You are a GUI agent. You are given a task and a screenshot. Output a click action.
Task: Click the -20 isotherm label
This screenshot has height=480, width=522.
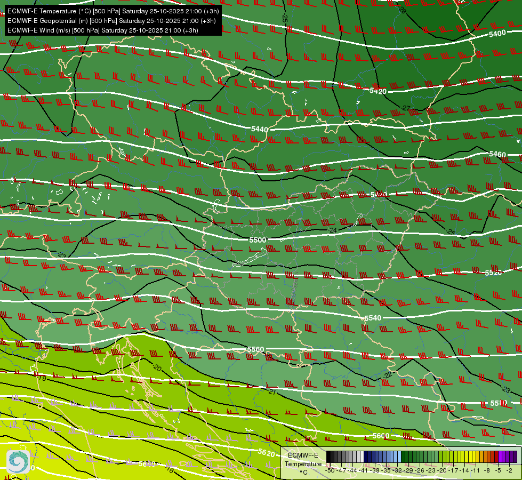[x=157, y=368]
